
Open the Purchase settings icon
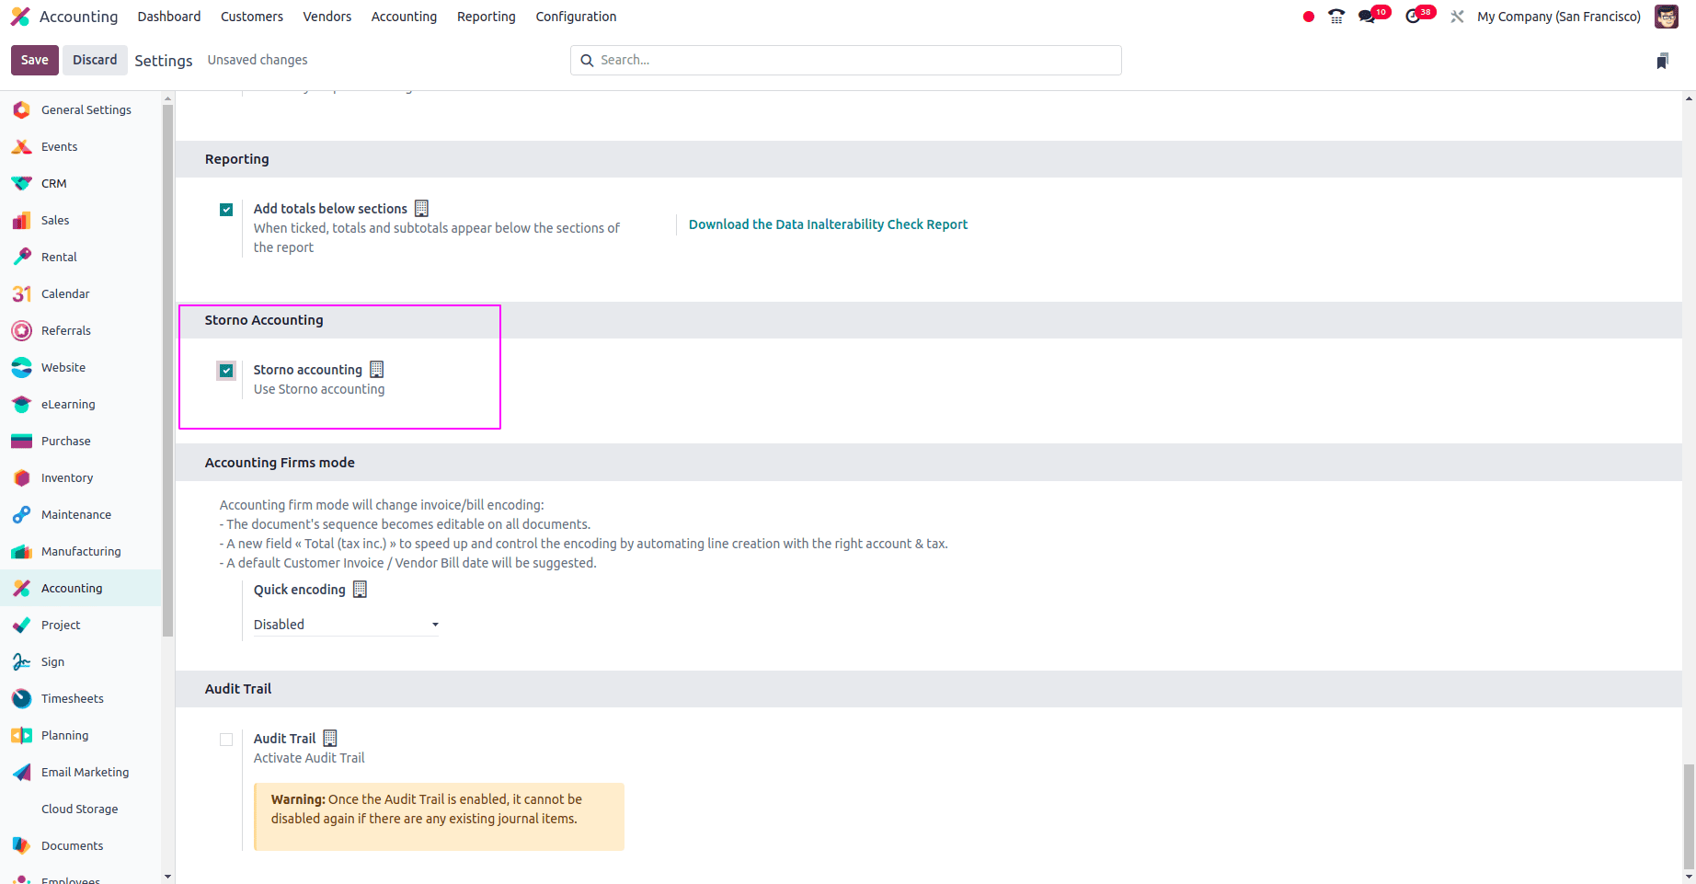[21, 441]
